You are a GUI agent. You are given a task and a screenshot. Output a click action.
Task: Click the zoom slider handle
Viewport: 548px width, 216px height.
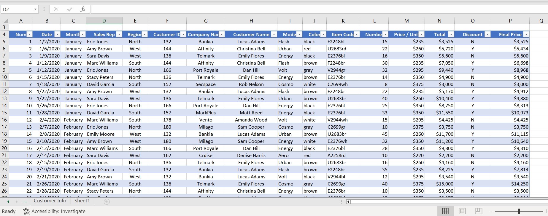pyautogui.click(x=519, y=211)
